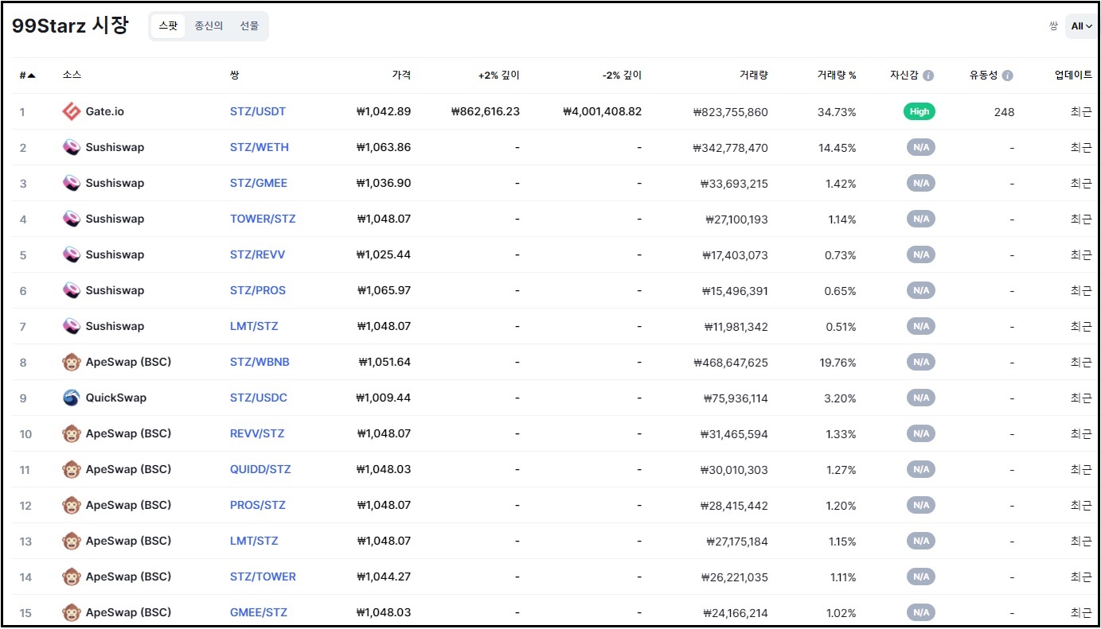
Task: Click N/A badge in STZ/TOWER row
Action: click(x=921, y=577)
